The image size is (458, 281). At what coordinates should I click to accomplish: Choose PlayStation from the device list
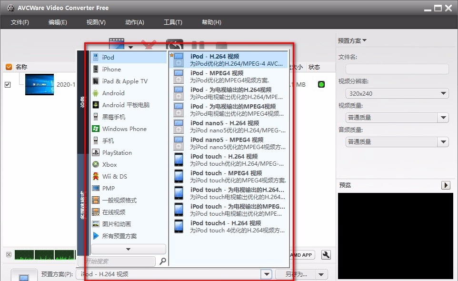(x=117, y=152)
